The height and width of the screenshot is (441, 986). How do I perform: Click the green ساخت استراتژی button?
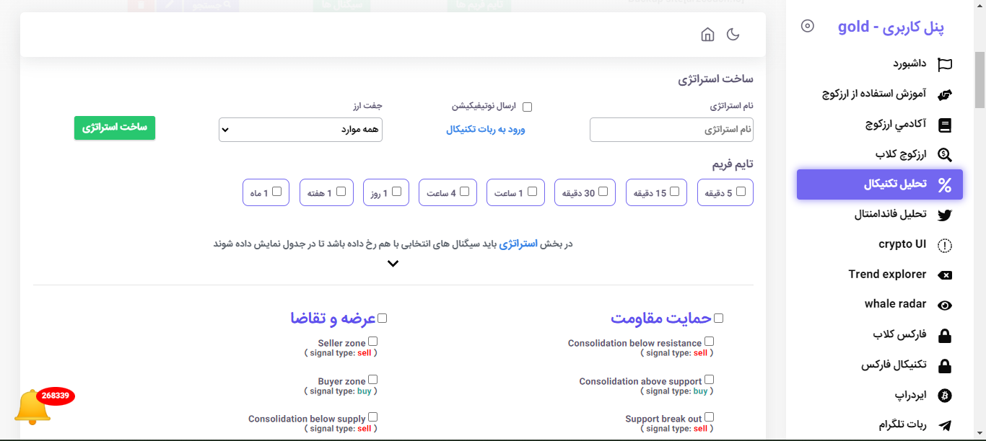coord(115,128)
